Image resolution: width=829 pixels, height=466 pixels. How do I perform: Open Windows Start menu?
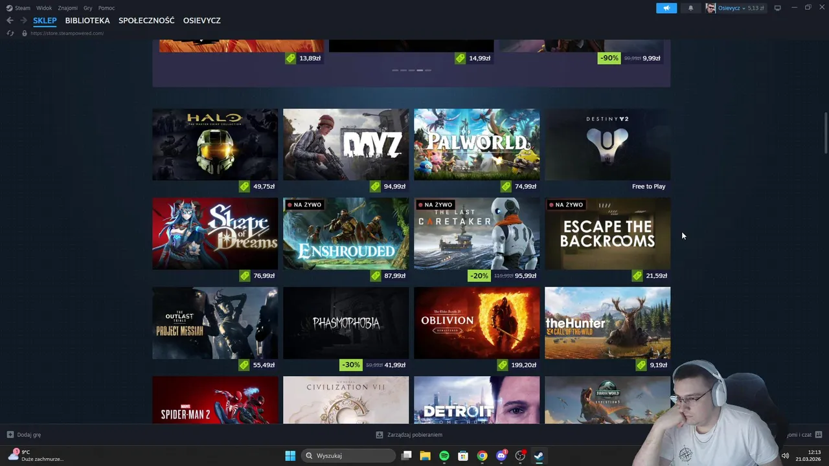click(290, 456)
